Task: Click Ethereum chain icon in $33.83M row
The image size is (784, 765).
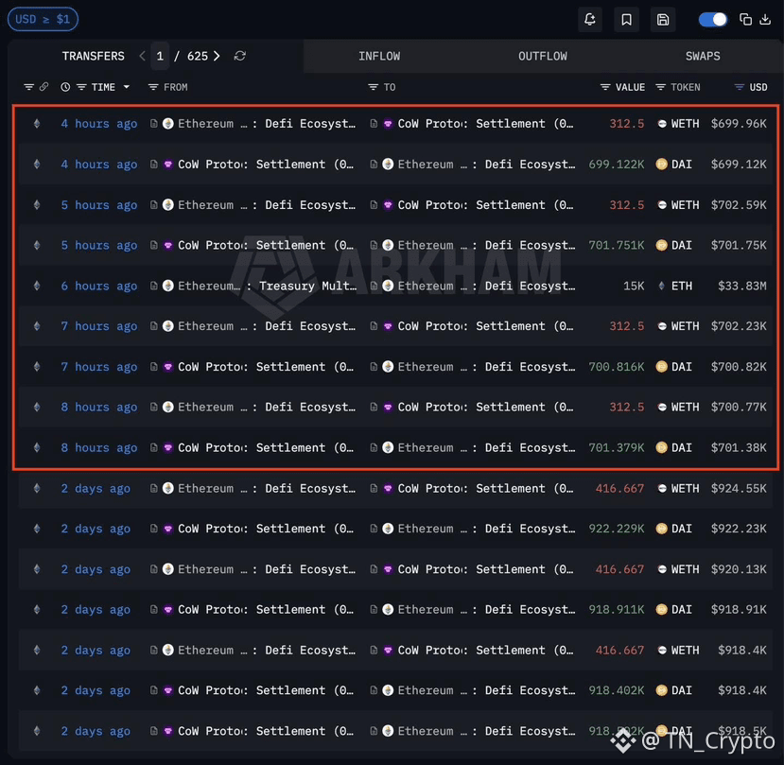Action: (37, 286)
